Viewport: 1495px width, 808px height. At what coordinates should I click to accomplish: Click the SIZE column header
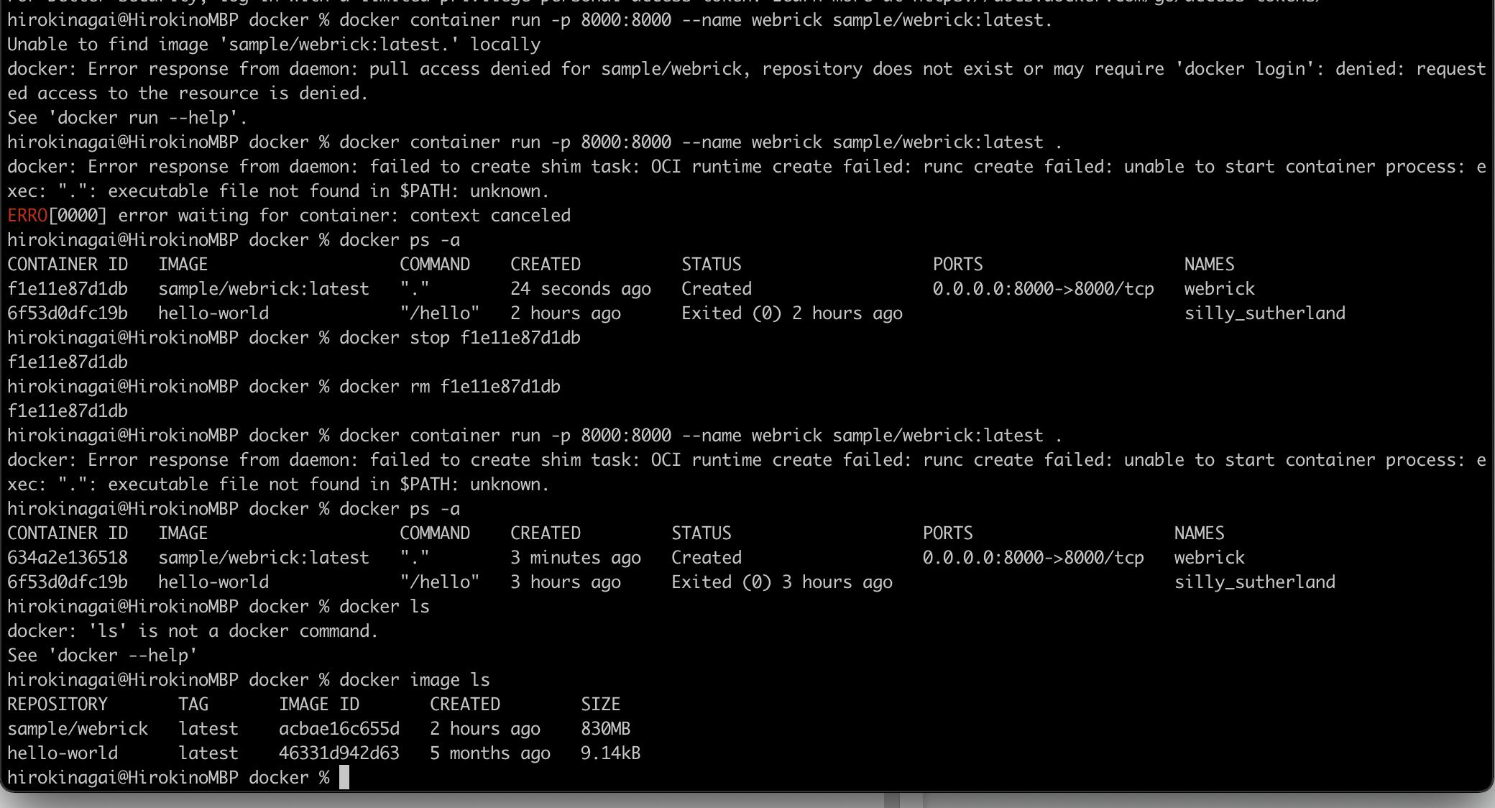click(x=601, y=704)
